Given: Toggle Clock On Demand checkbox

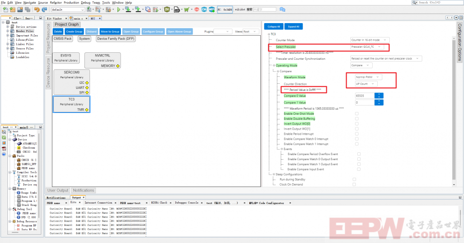Looking at the screenshot, I should click(354, 184).
